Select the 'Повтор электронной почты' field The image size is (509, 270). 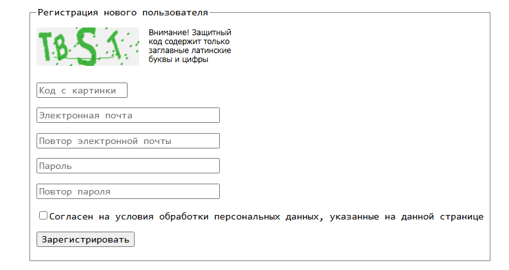coord(128,141)
